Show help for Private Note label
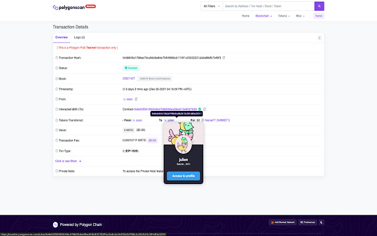The image size is (377, 236). [57, 171]
